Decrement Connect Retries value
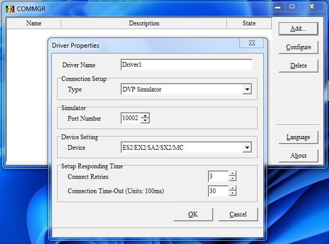Screen dimensions: 329x244 click(x=232, y=179)
